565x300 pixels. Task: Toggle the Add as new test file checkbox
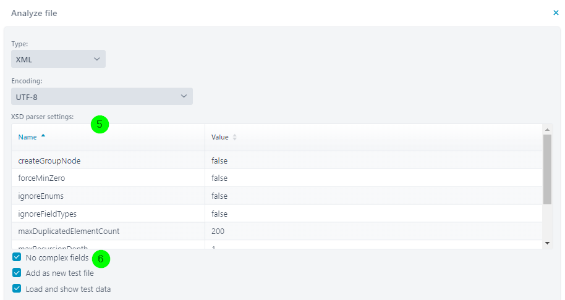tap(17, 273)
